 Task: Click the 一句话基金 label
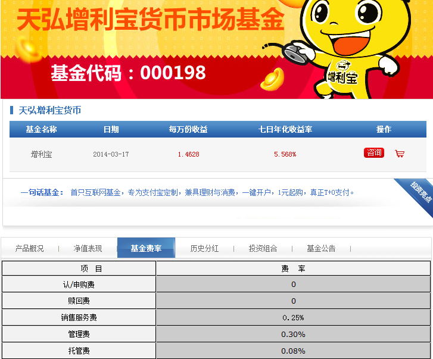(42, 192)
